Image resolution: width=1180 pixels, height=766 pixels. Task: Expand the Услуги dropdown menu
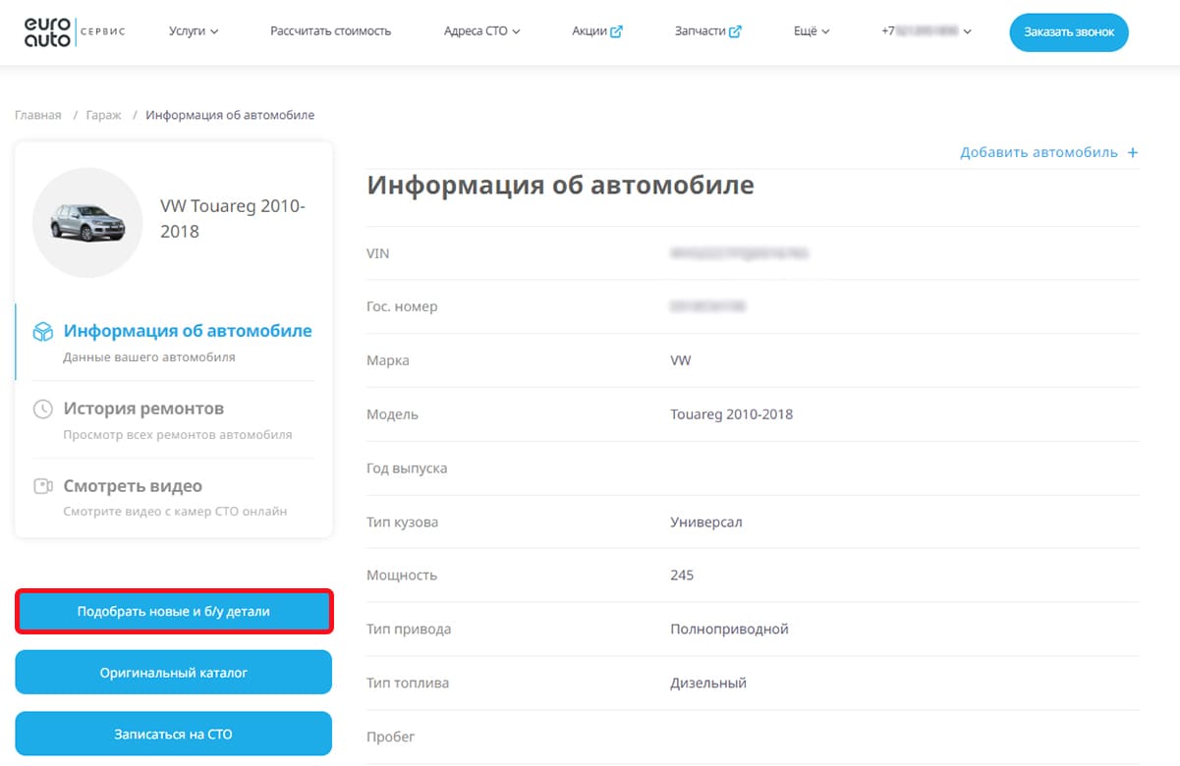(194, 31)
